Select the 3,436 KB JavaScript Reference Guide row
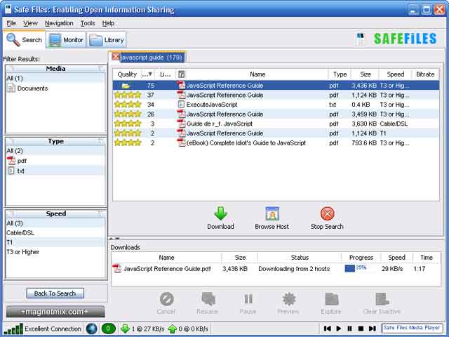Viewport: 449px width, 337px height. coord(276,86)
